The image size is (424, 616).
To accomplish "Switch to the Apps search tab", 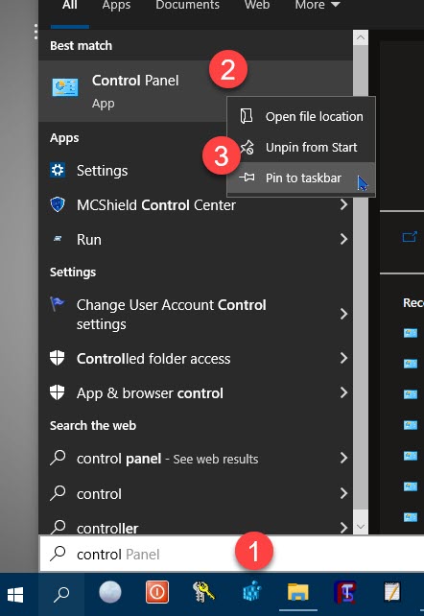I will pos(116,6).
